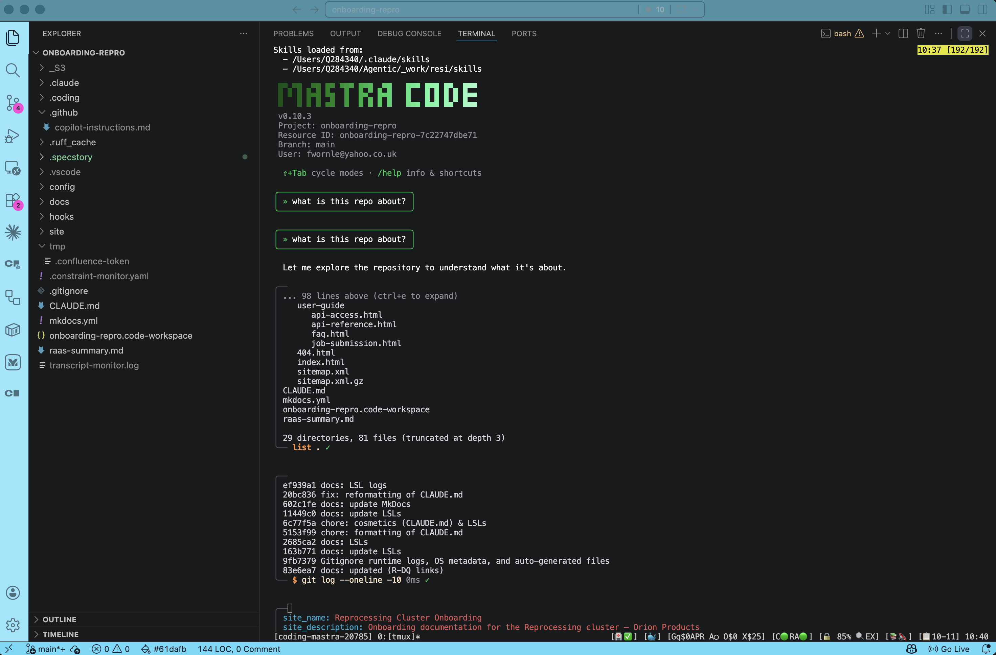
Task: Switch to the PORTS tab
Action: coord(524,33)
